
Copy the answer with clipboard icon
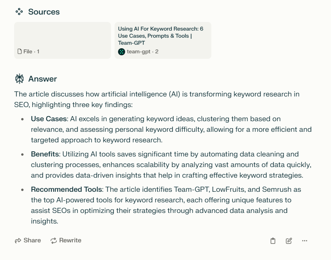(273, 241)
